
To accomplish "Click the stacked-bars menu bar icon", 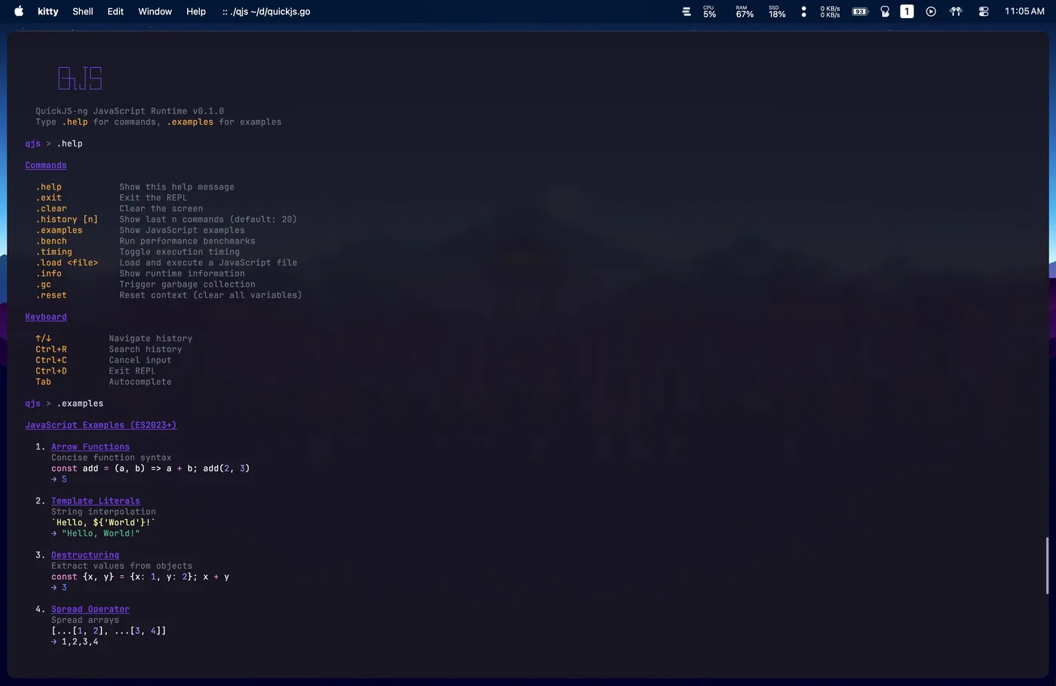I will 686,11.
